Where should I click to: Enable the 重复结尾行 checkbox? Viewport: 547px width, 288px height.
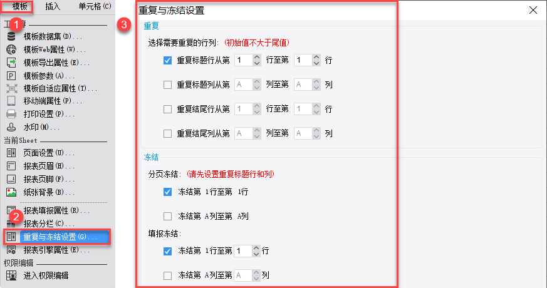pos(167,109)
